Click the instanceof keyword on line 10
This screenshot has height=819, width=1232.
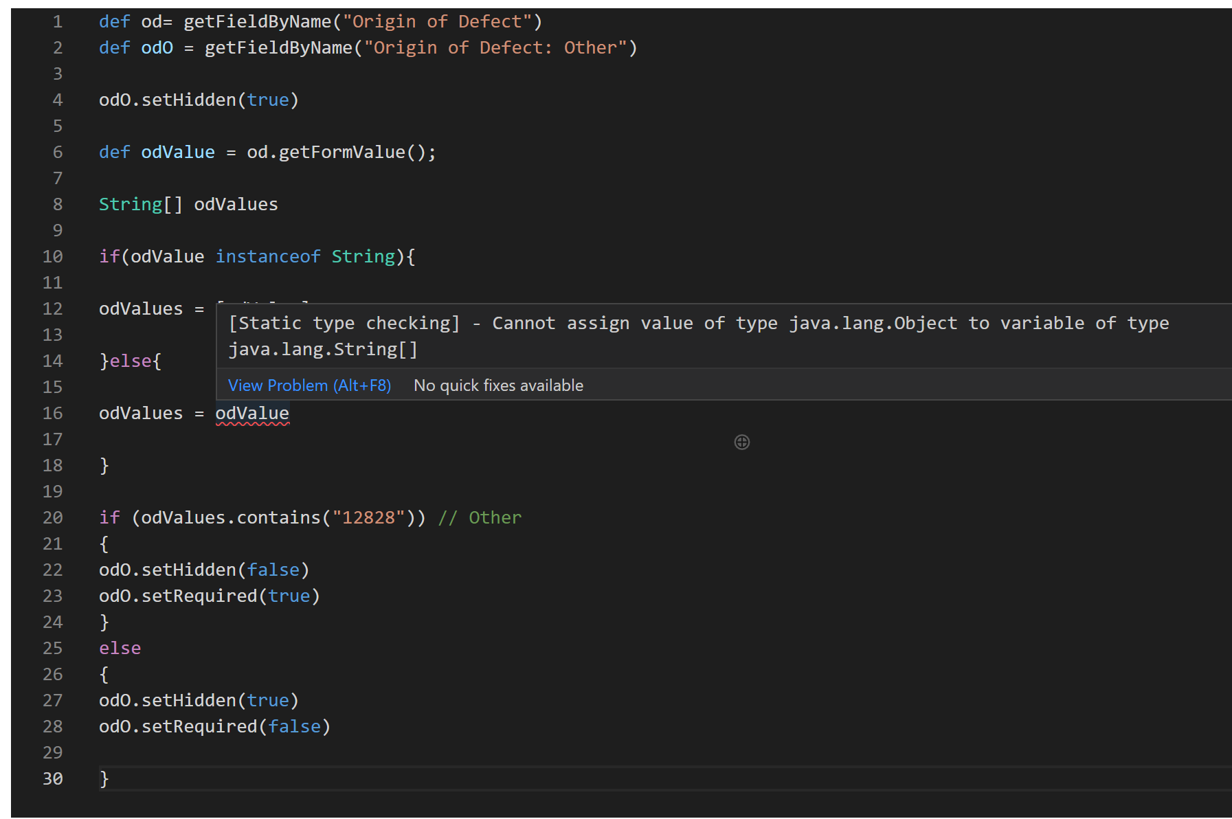pos(268,257)
